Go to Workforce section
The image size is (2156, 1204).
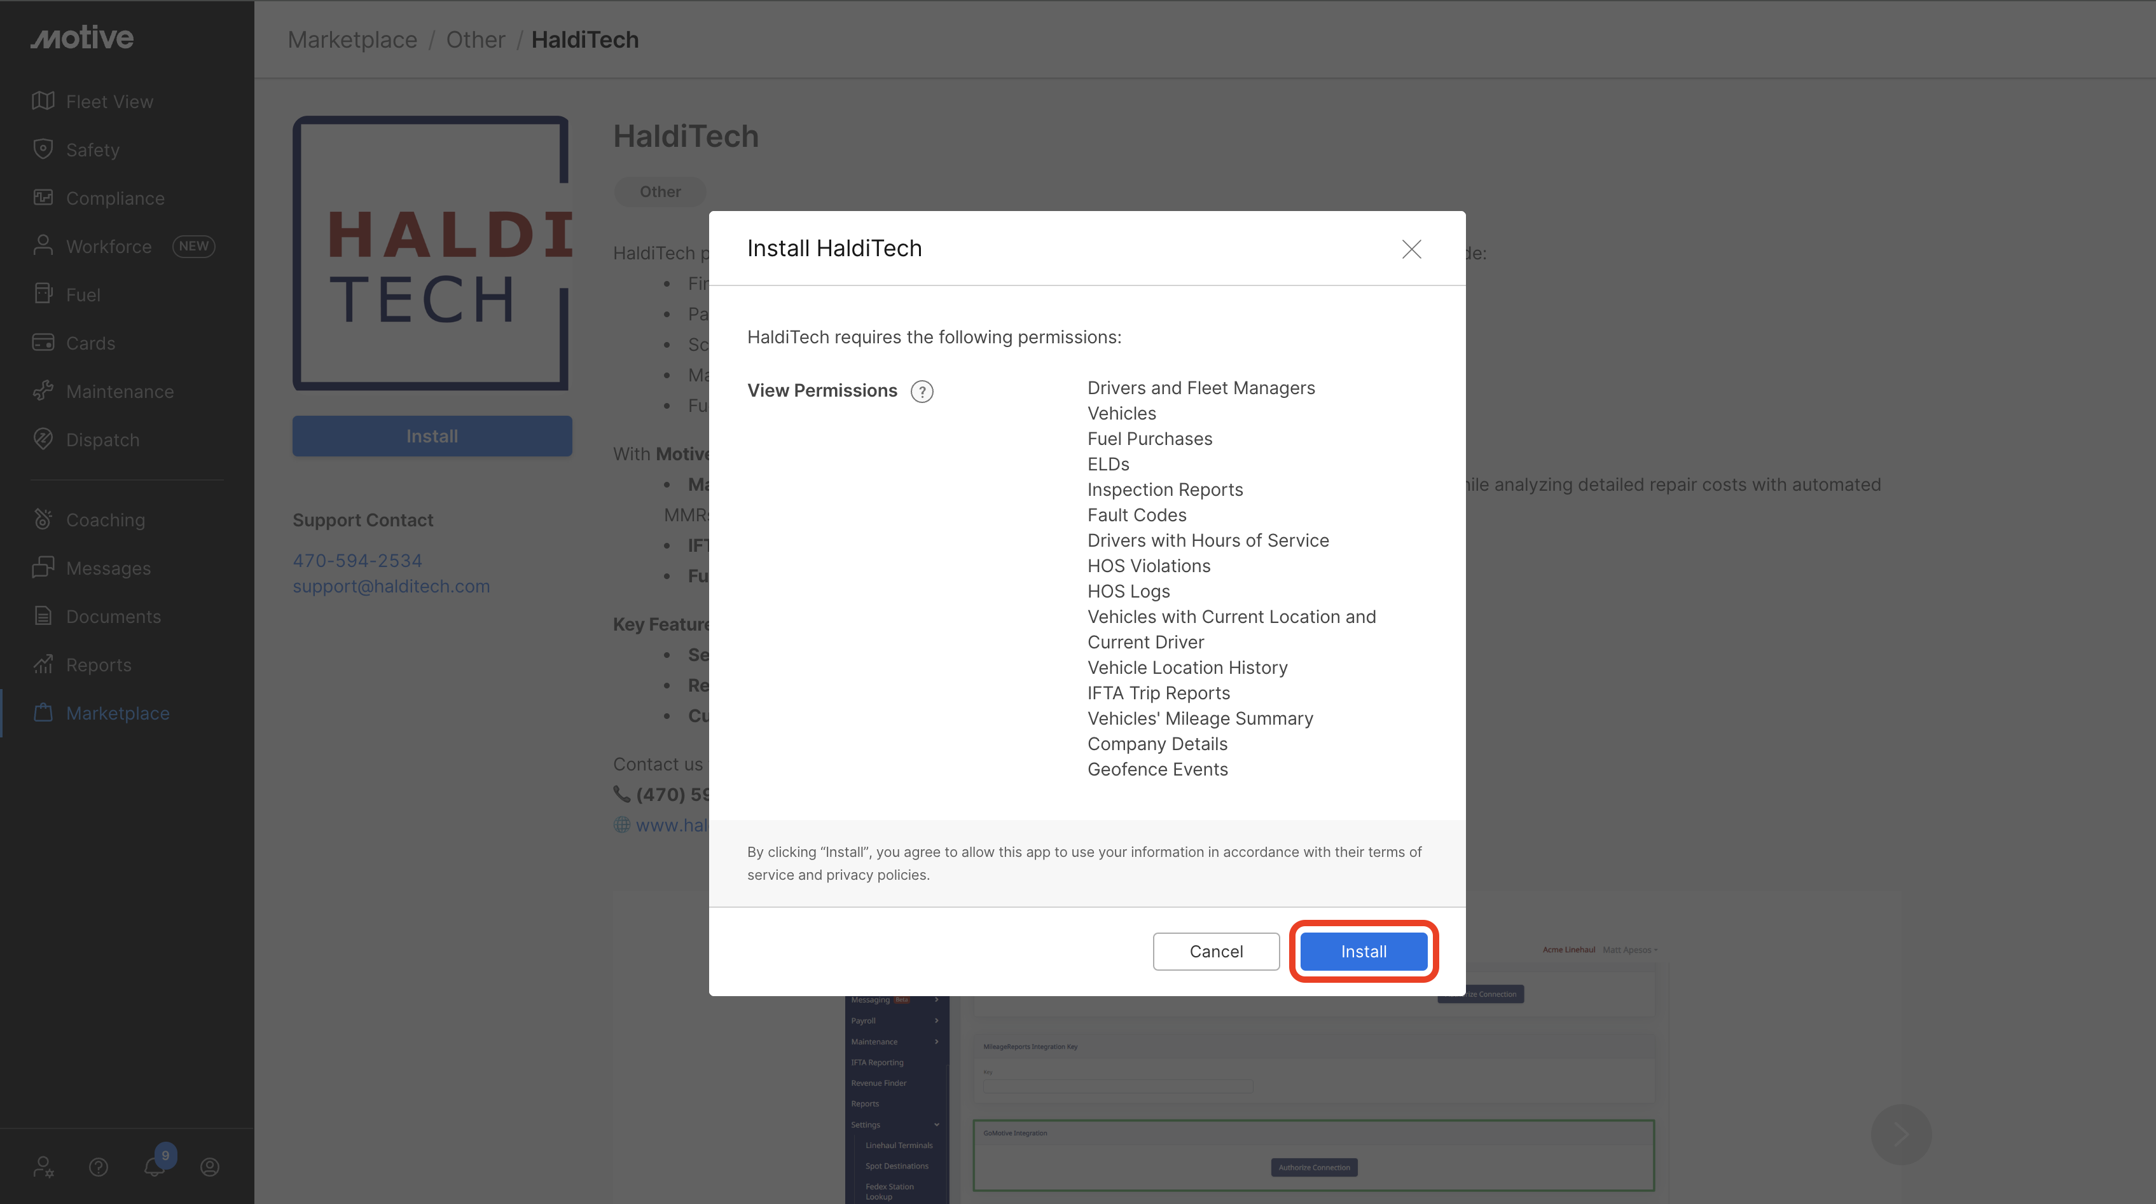[109, 247]
